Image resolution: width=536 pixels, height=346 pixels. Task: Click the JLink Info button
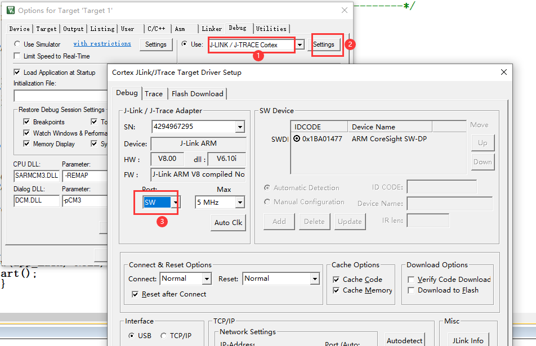tap(468, 340)
